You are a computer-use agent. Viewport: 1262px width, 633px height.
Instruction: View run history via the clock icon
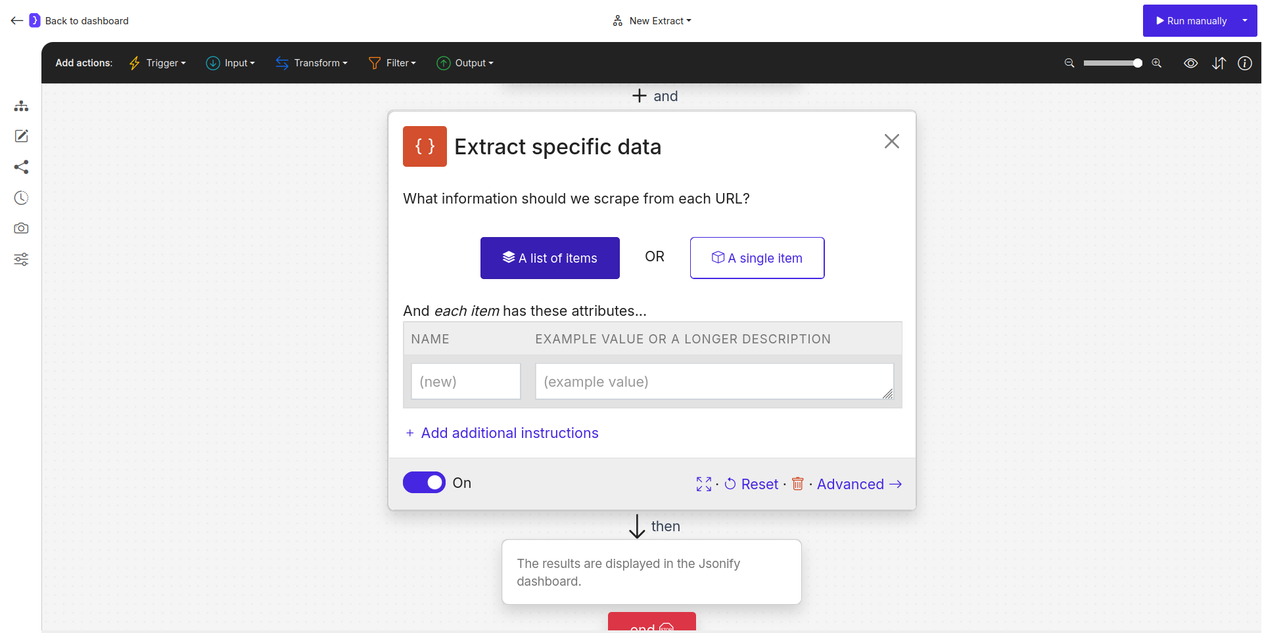pyautogui.click(x=21, y=198)
